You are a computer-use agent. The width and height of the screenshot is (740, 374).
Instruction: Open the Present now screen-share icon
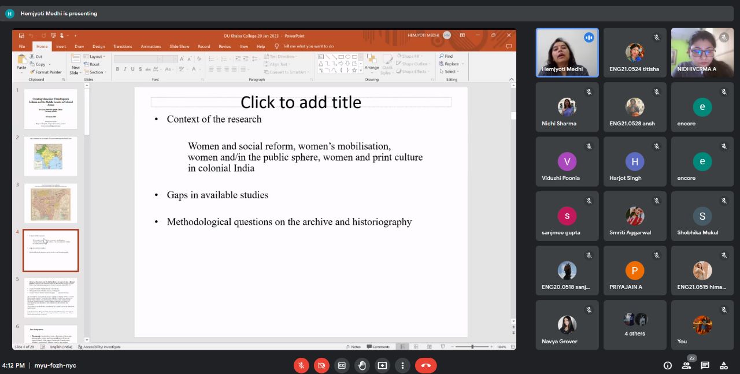pos(382,365)
